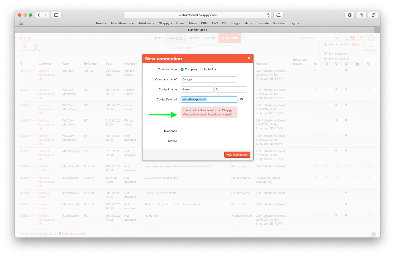Open the Reports tab
Viewport: 395px width, 257px height.
(210, 38)
